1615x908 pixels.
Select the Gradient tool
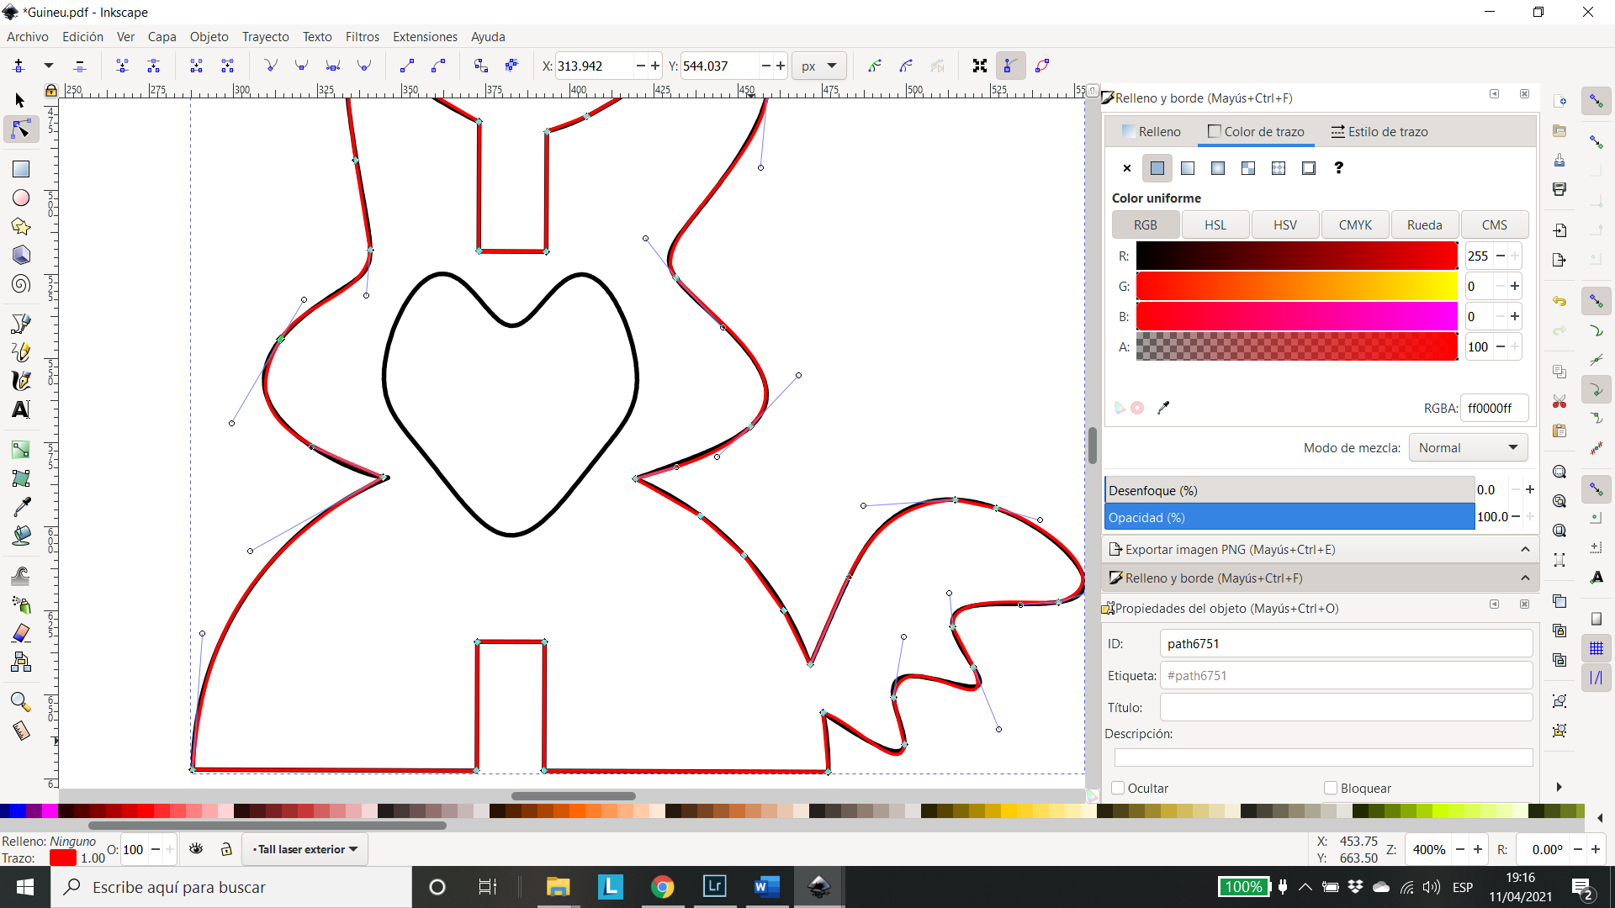[x=20, y=450]
